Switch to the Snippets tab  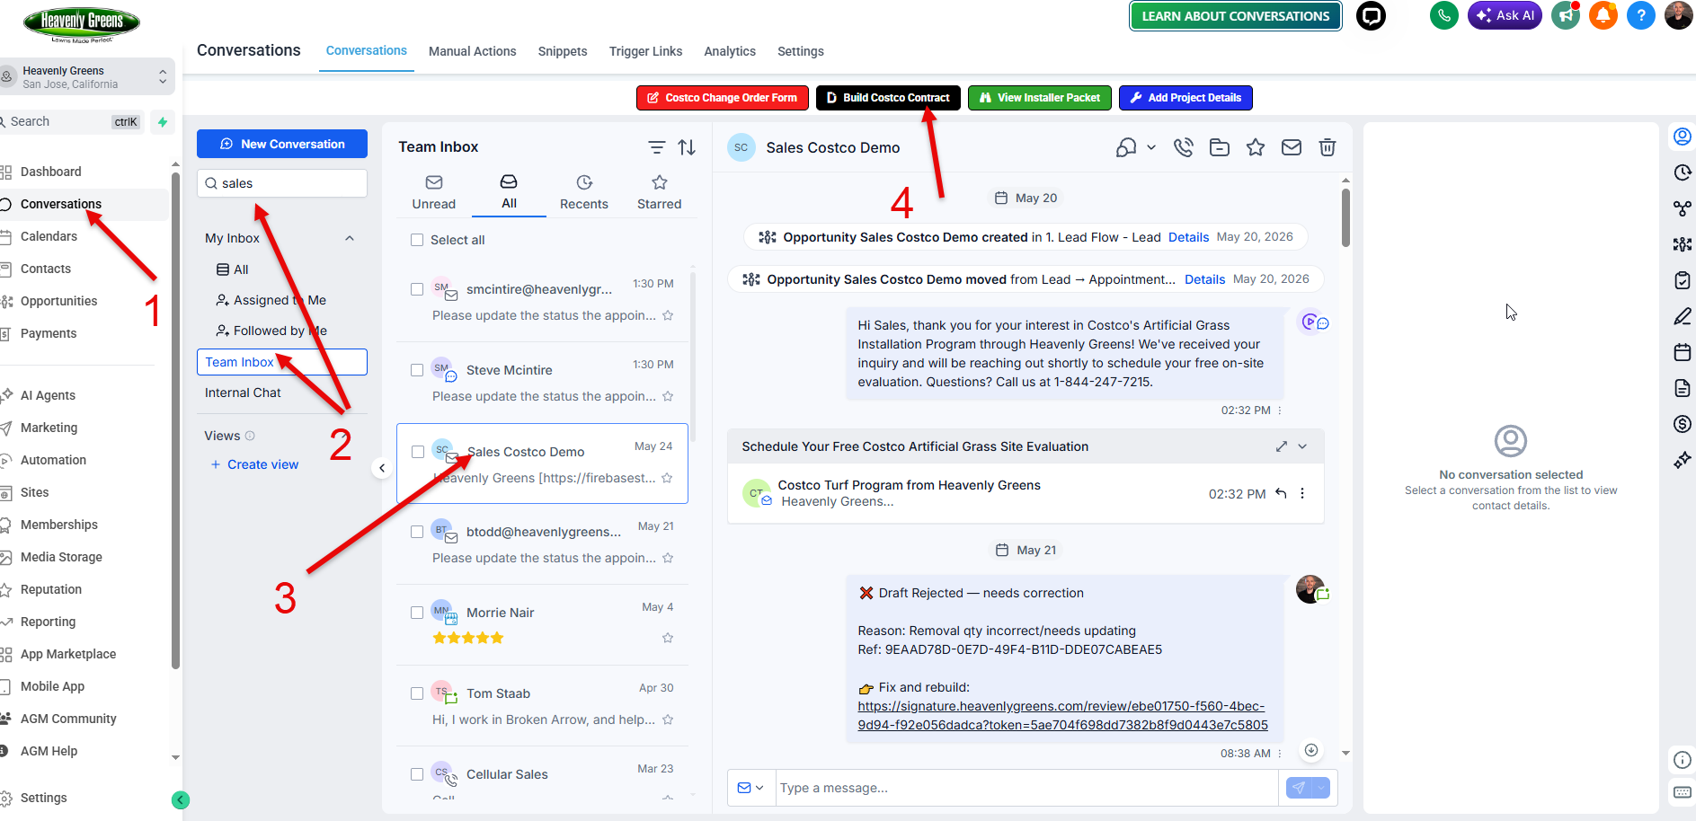[x=563, y=51]
